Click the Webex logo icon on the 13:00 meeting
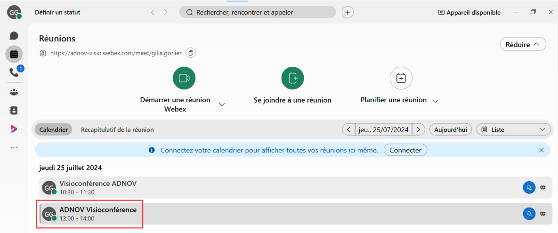Screen dimensions: 558x233 click(x=543, y=213)
